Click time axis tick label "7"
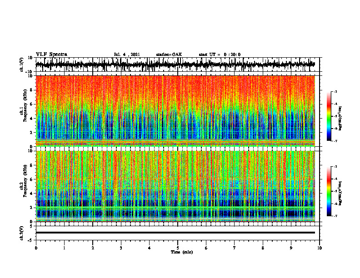Screen dimensions: 360x278 click(x=235, y=248)
